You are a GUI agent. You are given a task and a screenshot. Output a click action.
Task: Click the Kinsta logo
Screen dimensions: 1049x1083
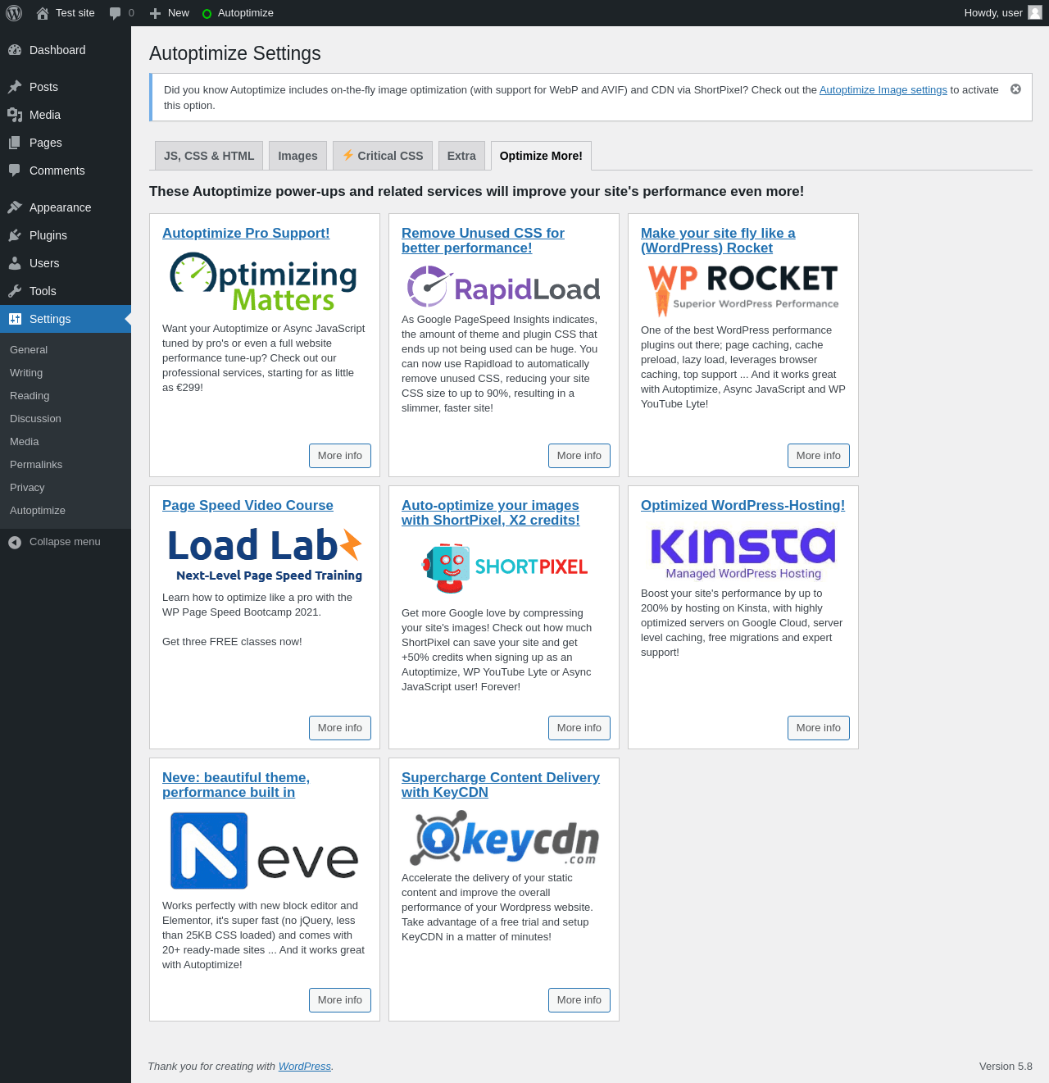pos(743,553)
